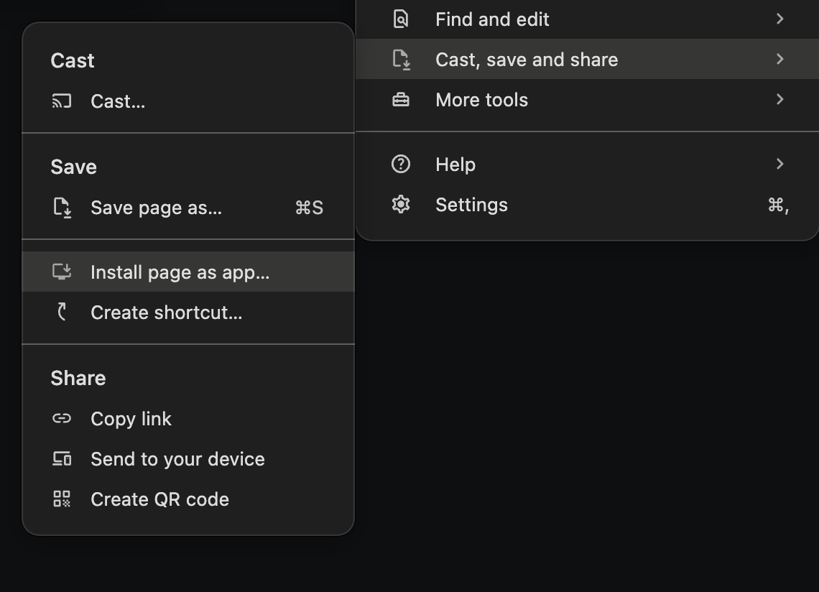The image size is (819, 592).
Task: Click the Copy link chain icon
Action: (x=62, y=419)
